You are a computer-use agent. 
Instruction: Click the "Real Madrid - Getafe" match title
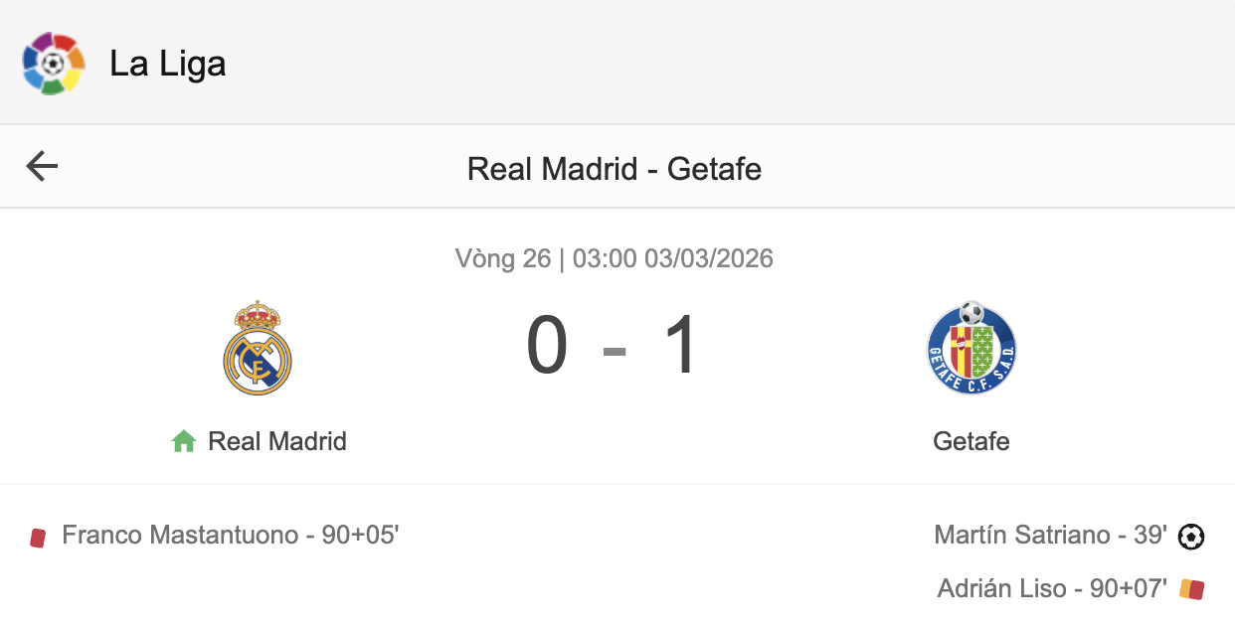point(615,169)
